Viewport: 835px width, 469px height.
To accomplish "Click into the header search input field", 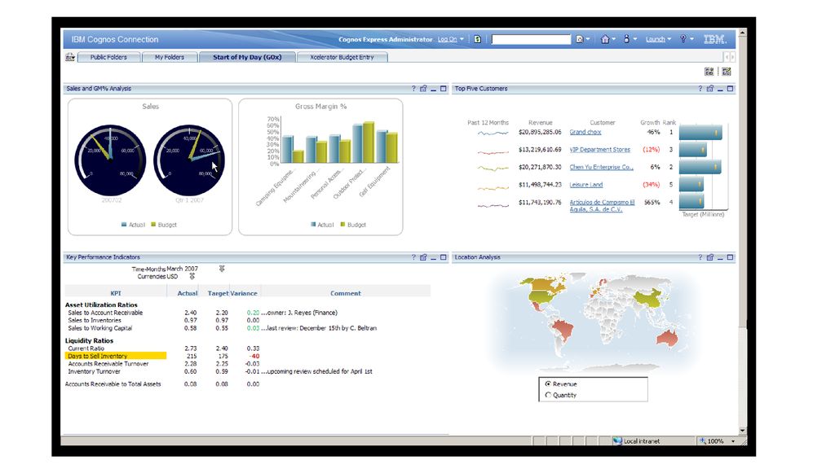I will 531,39.
